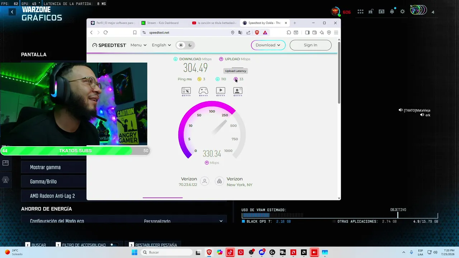This screenshot has width=459, height=258.
Task: Open Brave Shields lion icon
Action: 257,33
